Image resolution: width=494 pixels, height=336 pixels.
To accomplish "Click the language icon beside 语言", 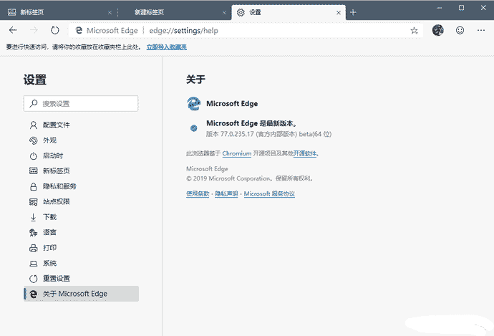I will 33,233.
